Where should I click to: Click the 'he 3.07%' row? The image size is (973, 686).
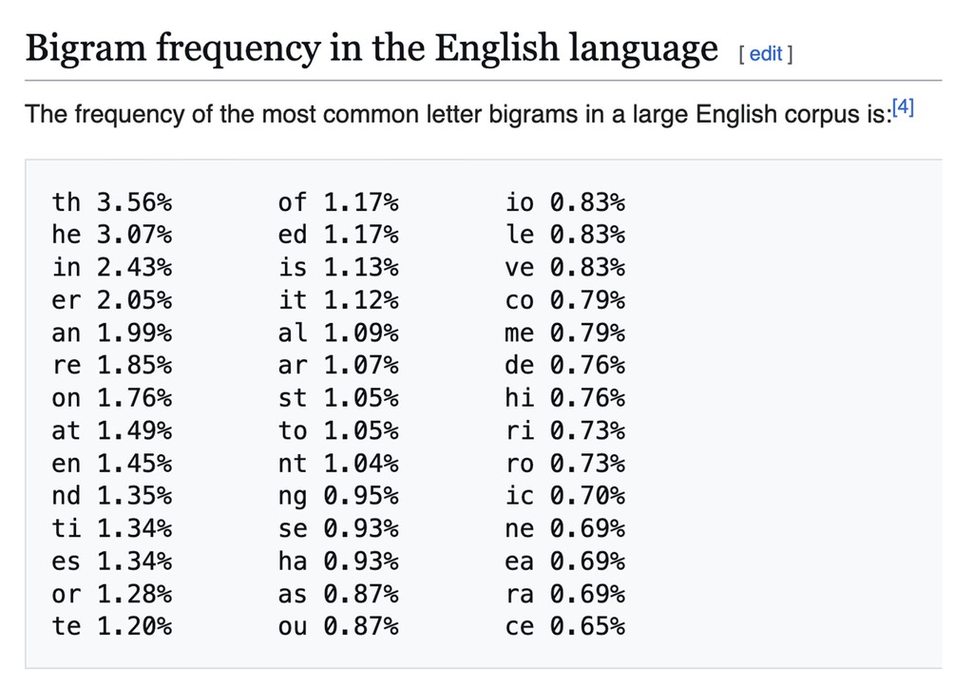click(112, 235)
